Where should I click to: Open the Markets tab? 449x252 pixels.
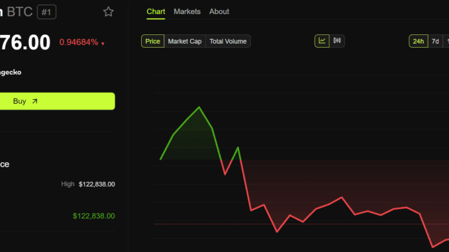[x=187, y=12]
